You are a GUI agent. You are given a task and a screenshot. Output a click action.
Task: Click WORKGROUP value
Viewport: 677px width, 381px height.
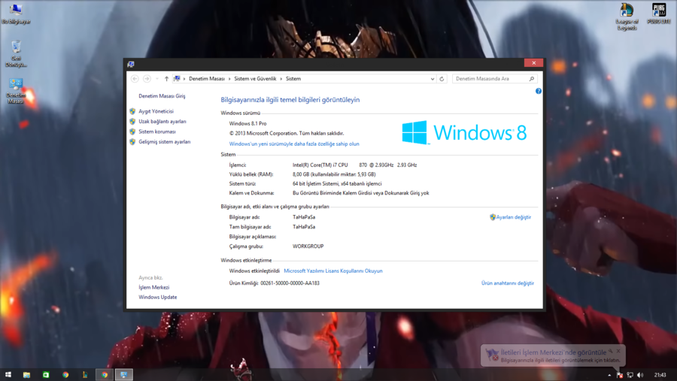click(x=308, y=246)
